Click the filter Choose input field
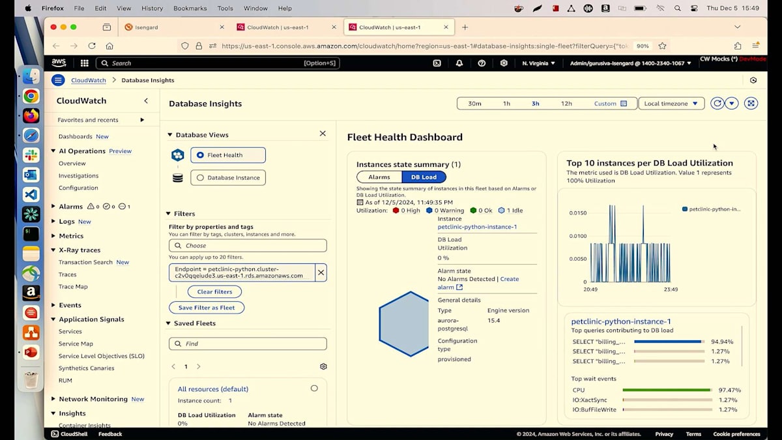This screenshot has width=782, height=440. [248, 246]
